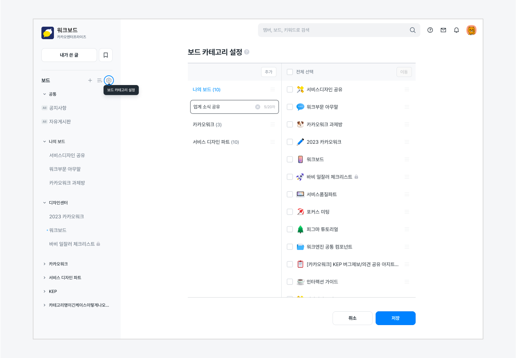This screenshot has width=516, height=358.
Task: Click the user profile avatar
Action: 471,30
